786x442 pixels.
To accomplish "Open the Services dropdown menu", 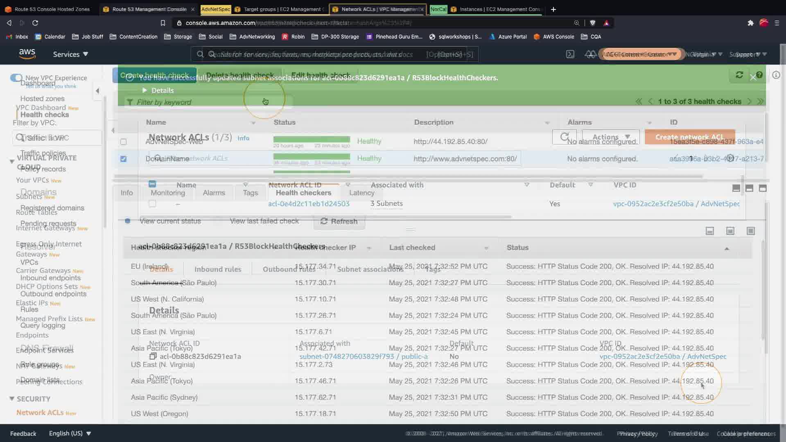I will click(x=70, y=54).
